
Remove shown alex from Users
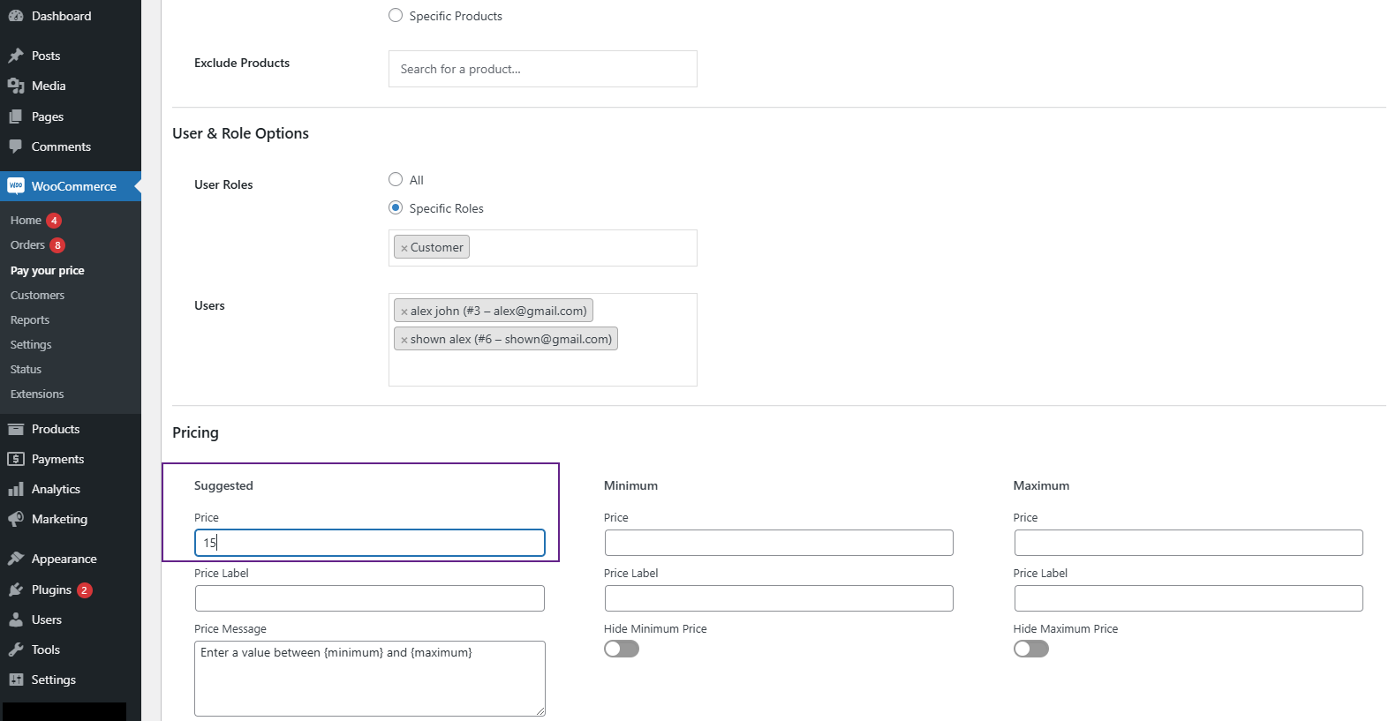click(x=404, y=340)
